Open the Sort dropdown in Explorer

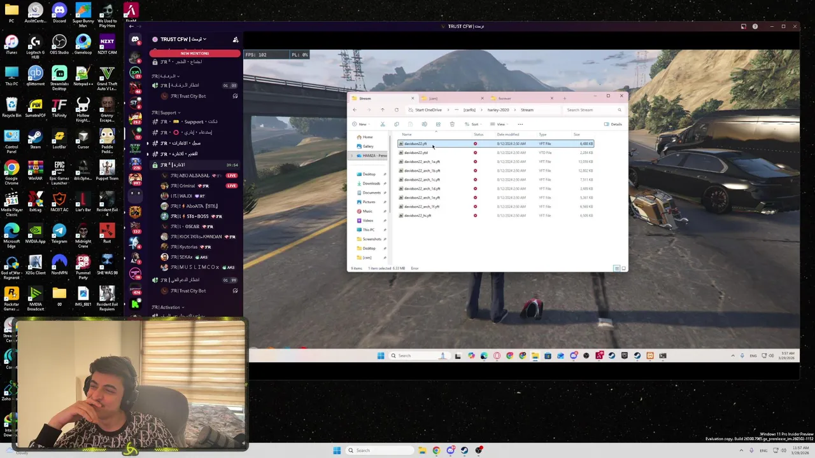(x=474, y=124)
